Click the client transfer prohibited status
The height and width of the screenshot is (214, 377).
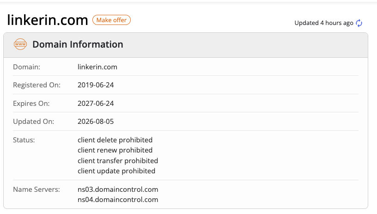pyautogui.click(x=118, y=161)
